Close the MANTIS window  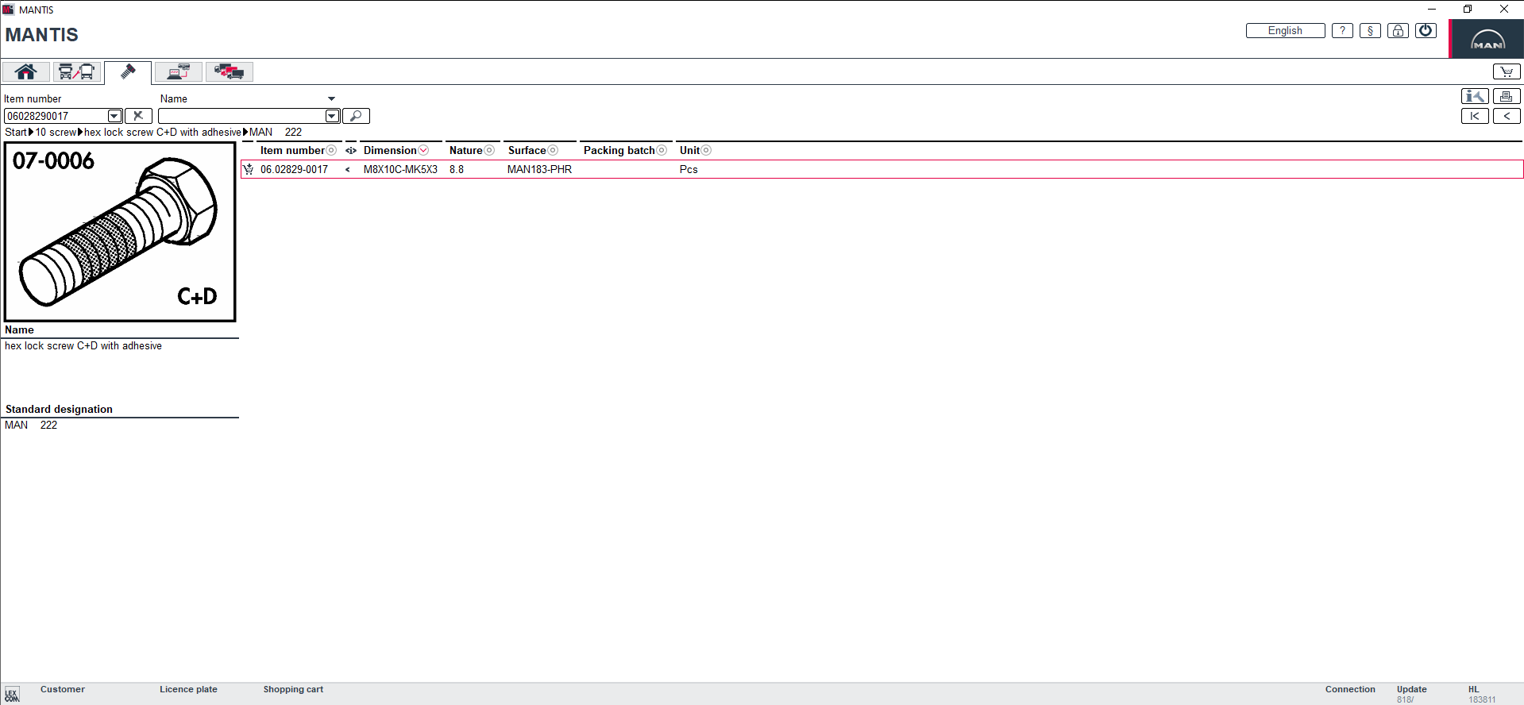point(1503,10)
